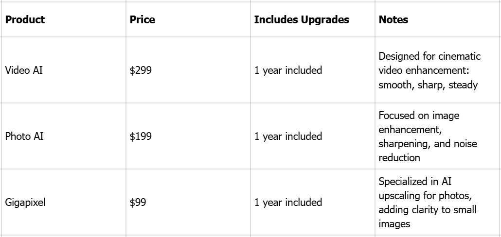Click the column border between Product and Price headers

[126, 19]
